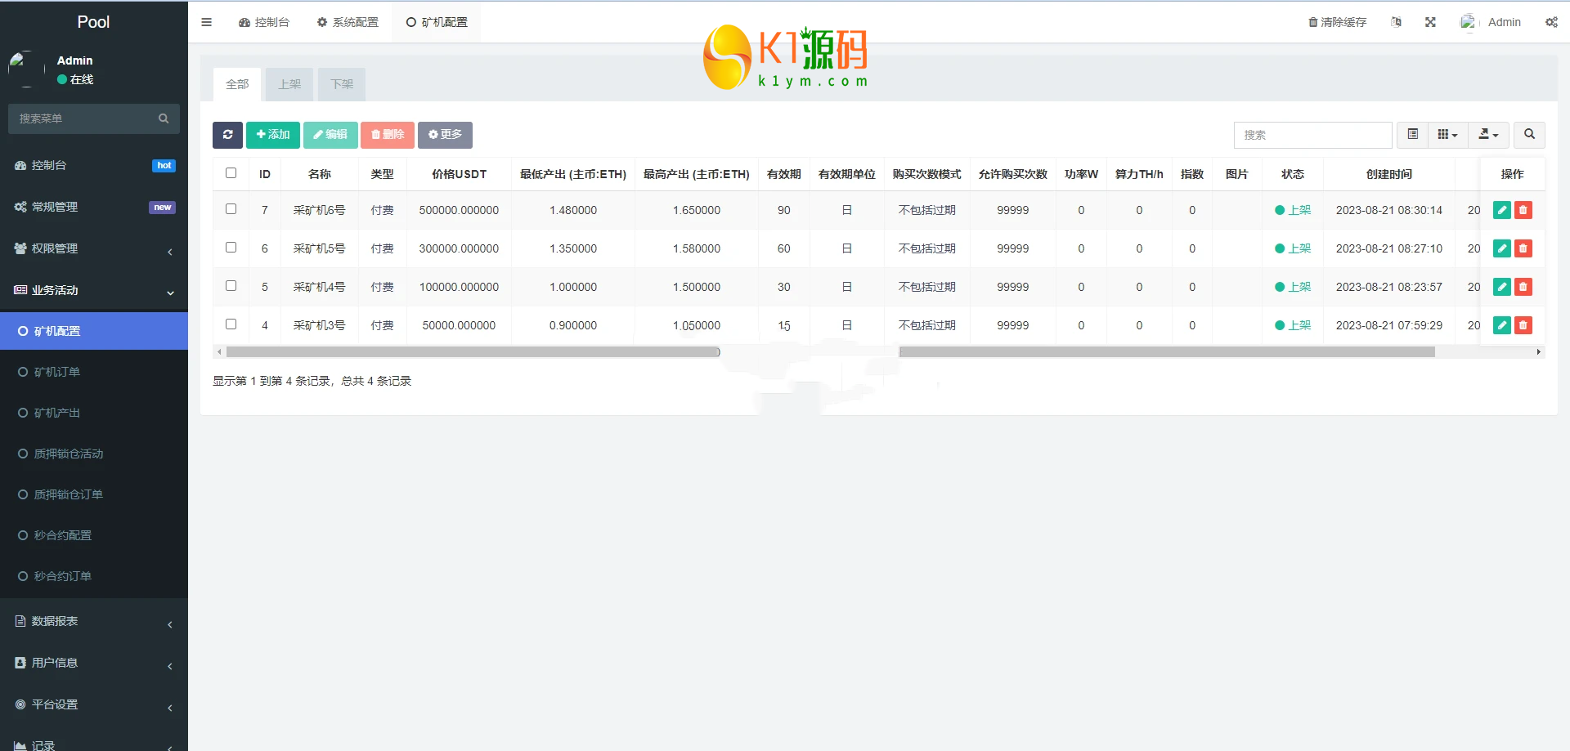Open 矿机订单 in the sidebar
The height and width of the screenshot is (751, 1570).
[x=57, y=372]
